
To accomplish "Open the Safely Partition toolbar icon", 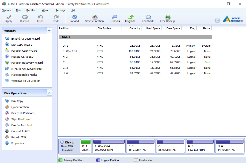I will click(x=95, y=17).
